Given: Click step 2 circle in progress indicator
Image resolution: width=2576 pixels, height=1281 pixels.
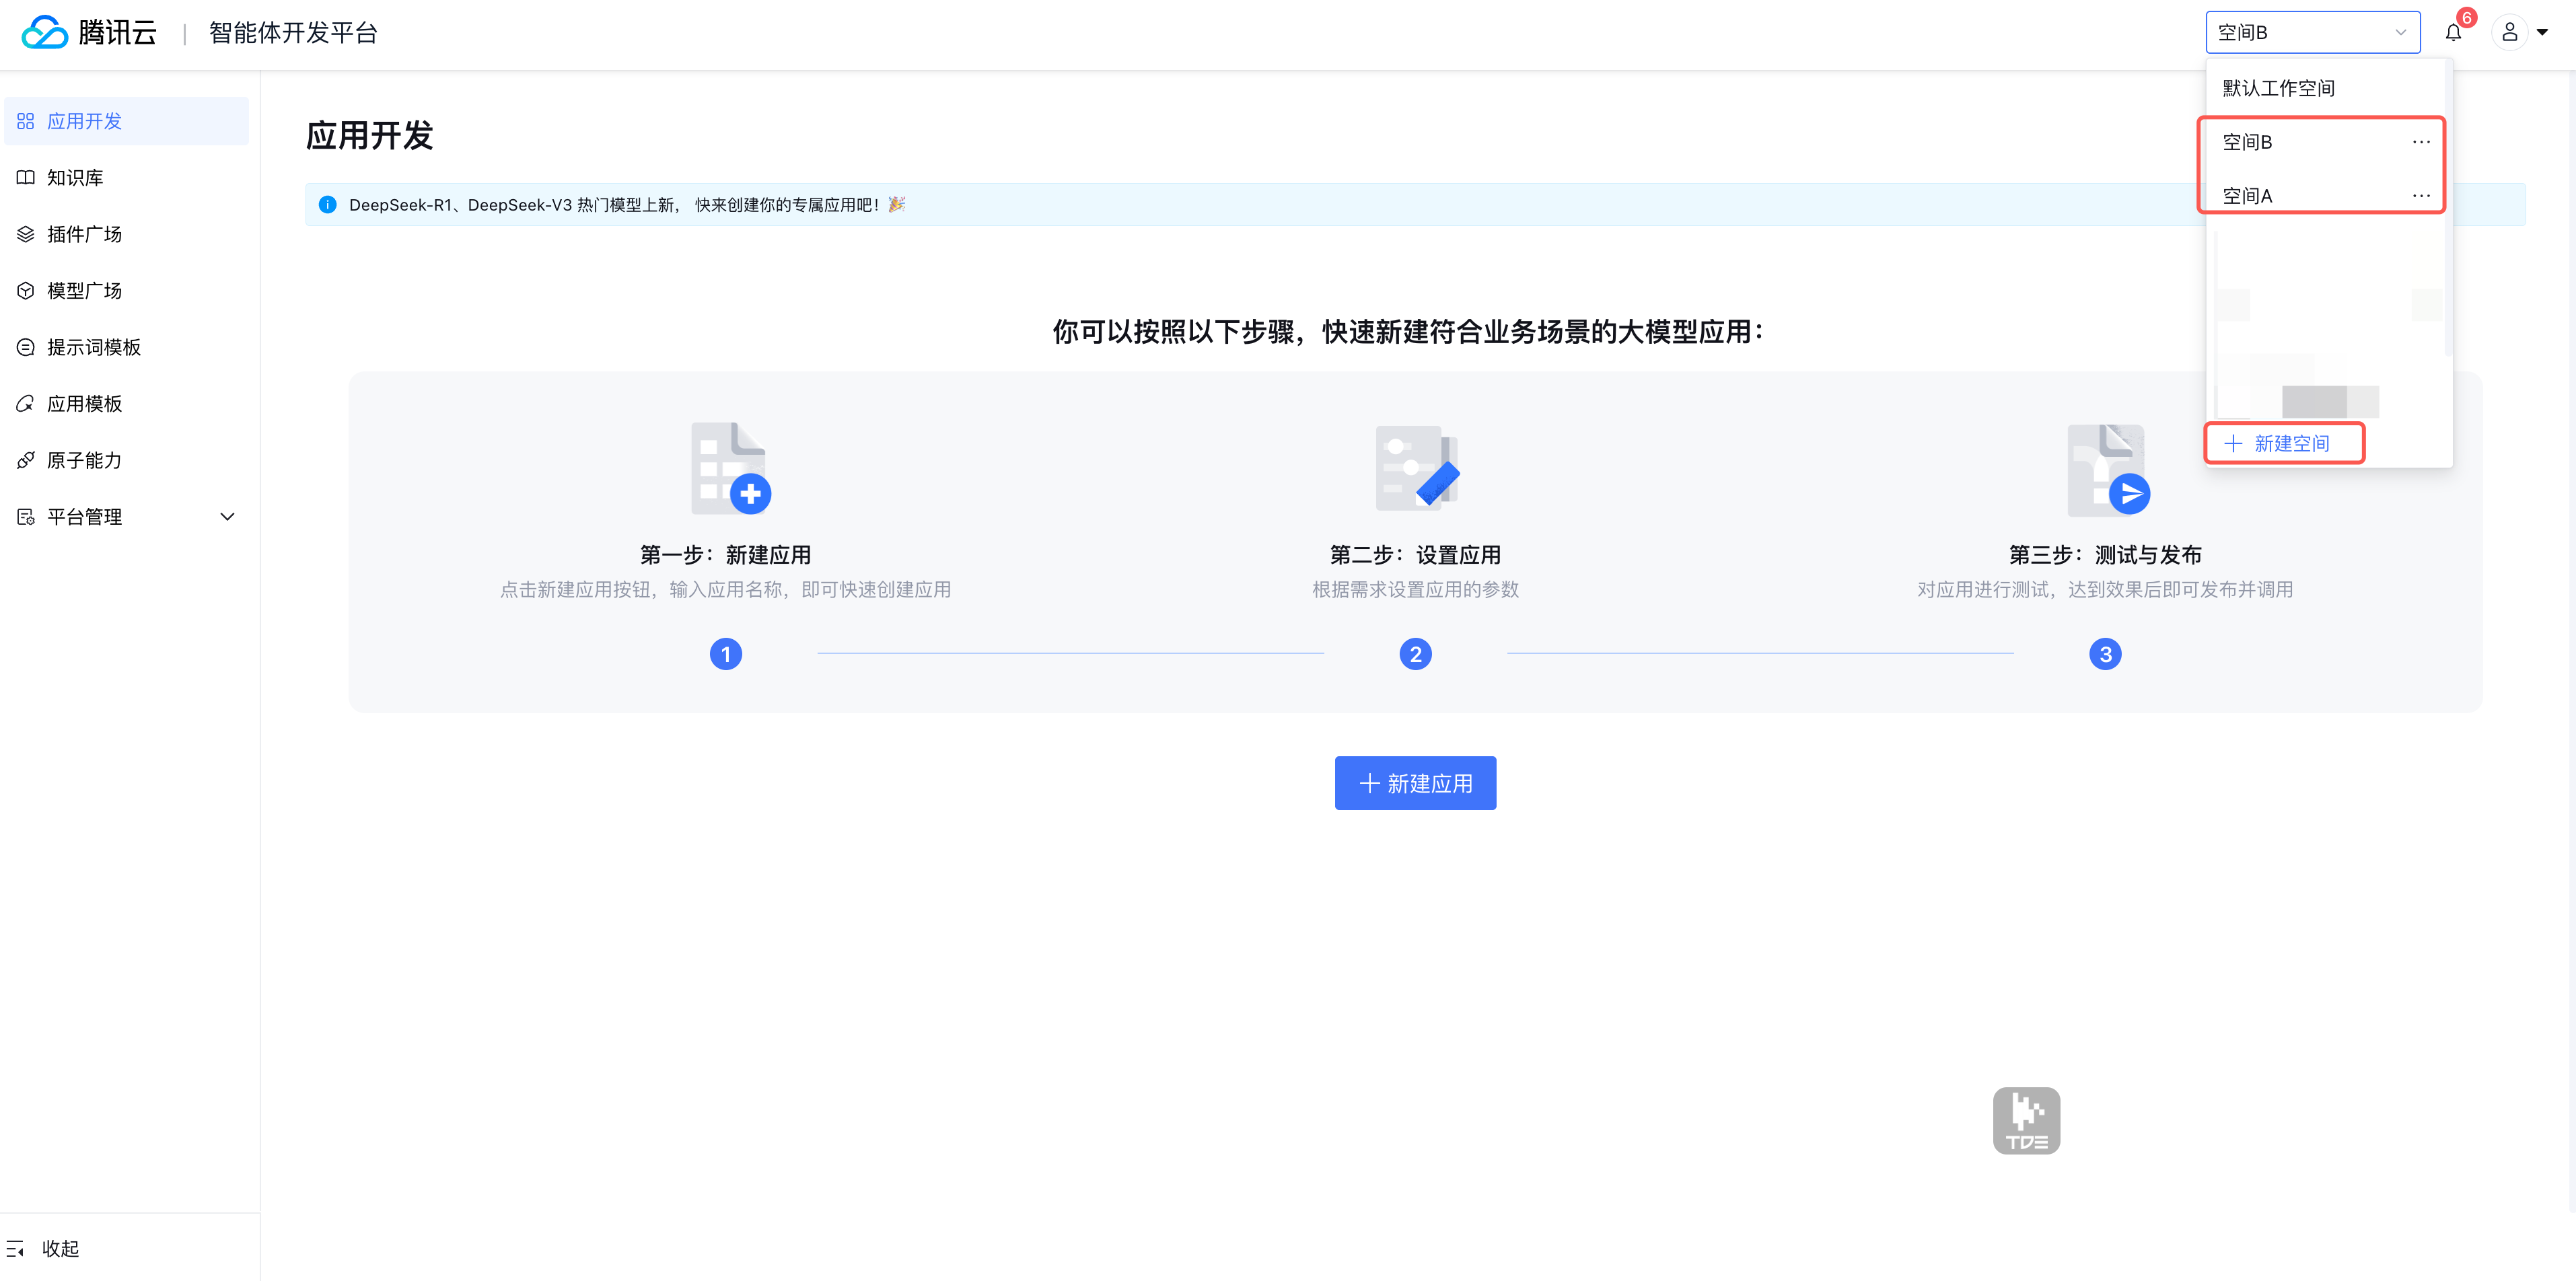Looking at the screenshot, I should (1415, 654).
